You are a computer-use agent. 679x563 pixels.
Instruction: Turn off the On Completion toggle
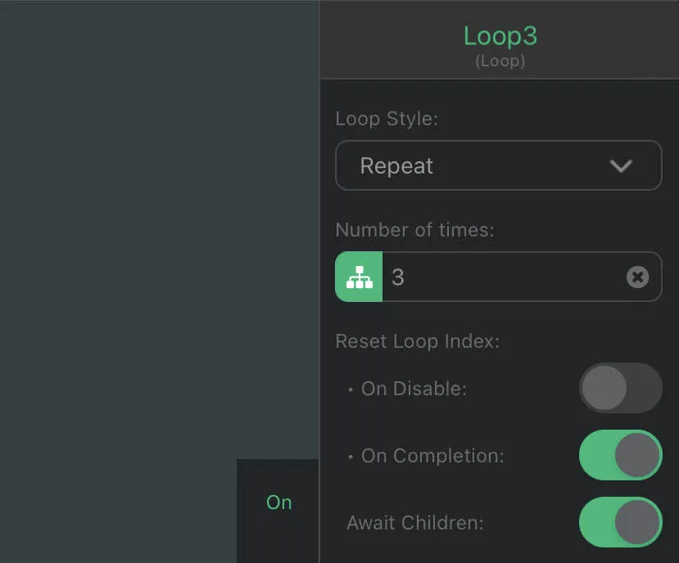tap(620, 455)
